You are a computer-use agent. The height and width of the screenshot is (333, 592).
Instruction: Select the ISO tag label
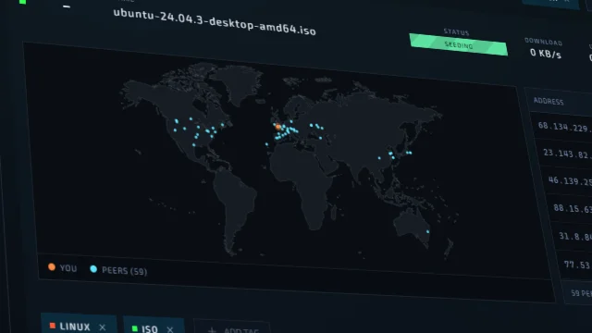150,329
